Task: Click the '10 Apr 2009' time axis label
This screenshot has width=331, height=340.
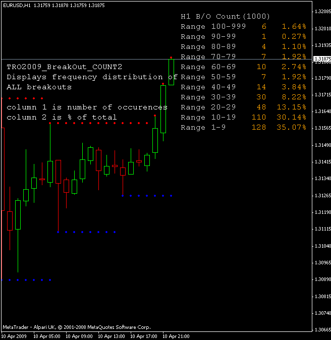Action: coord(14,336)
